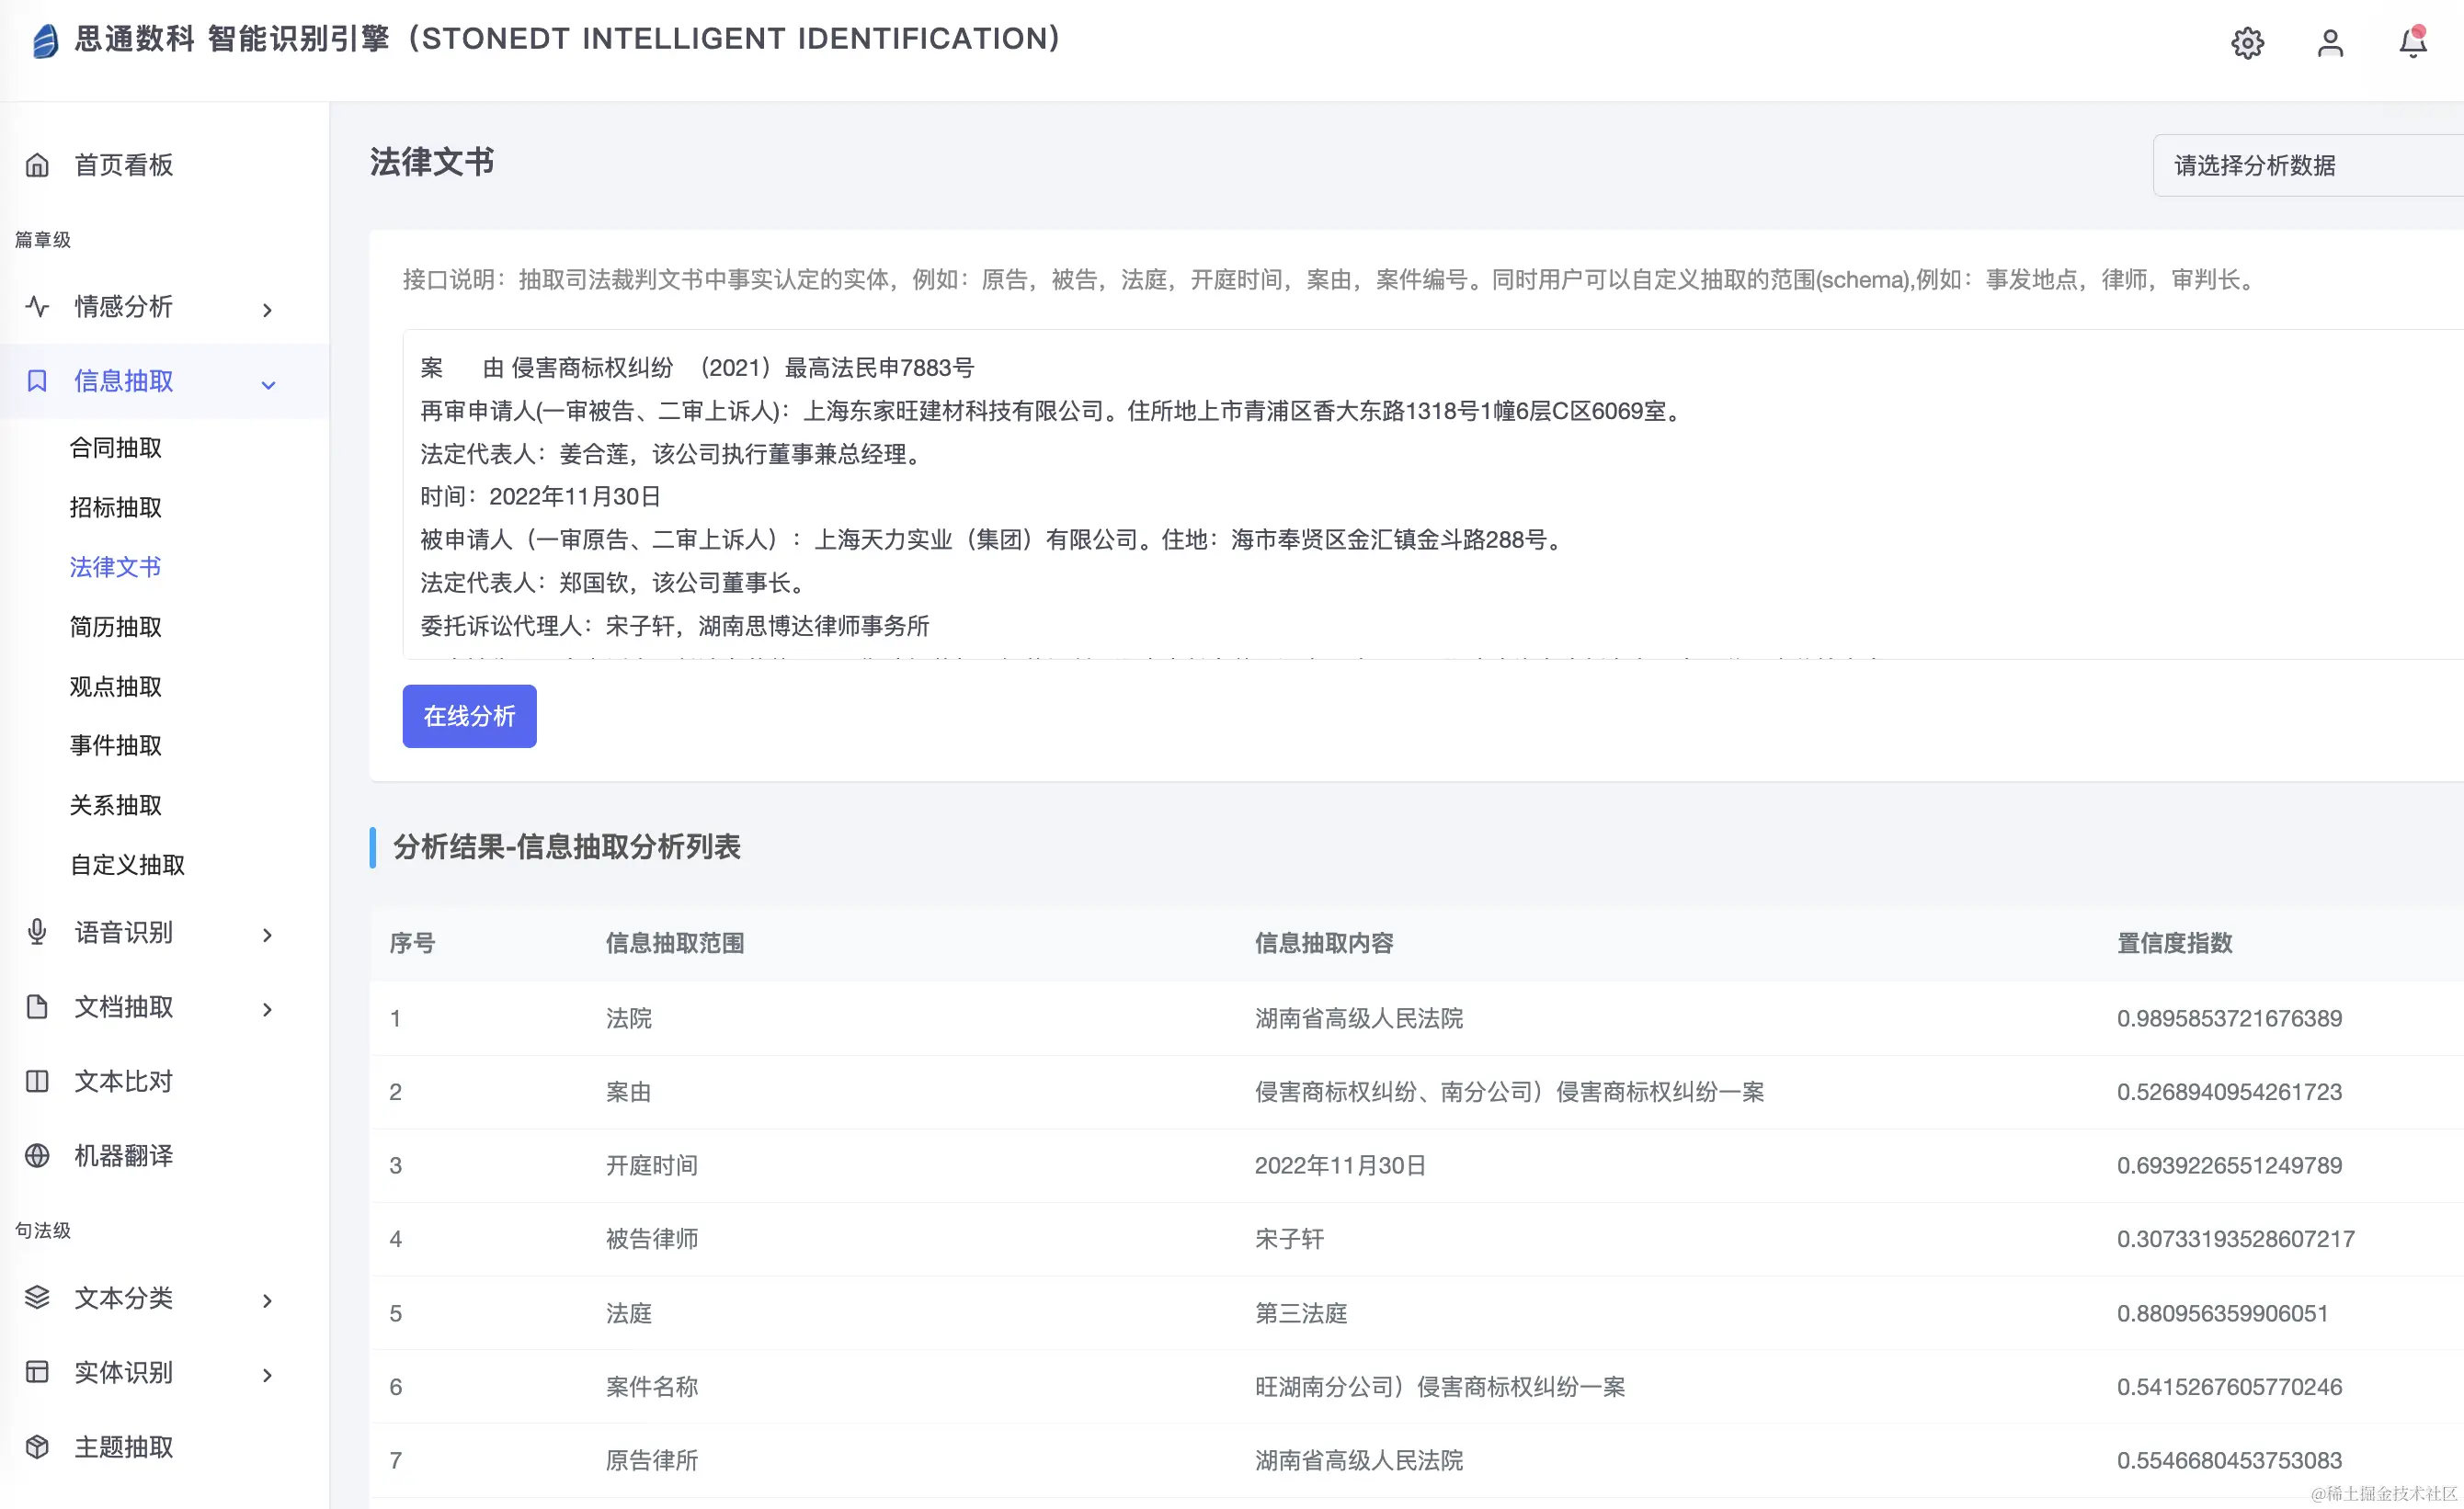Open notifications bell icon

[x=2412, y=43]
